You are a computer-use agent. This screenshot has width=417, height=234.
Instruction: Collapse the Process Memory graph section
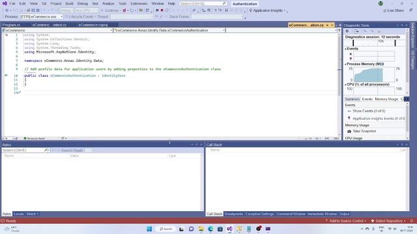coord(345,64)
